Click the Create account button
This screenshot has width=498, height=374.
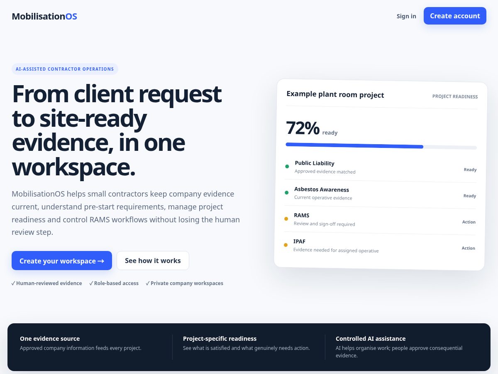tap(455, 16)
